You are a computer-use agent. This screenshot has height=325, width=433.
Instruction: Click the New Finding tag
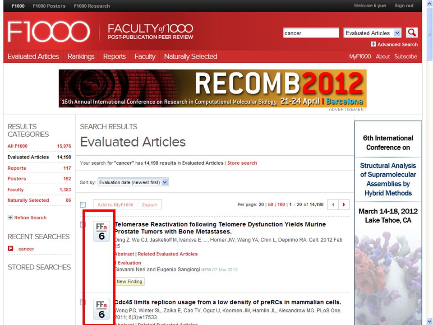click(129, 281)
